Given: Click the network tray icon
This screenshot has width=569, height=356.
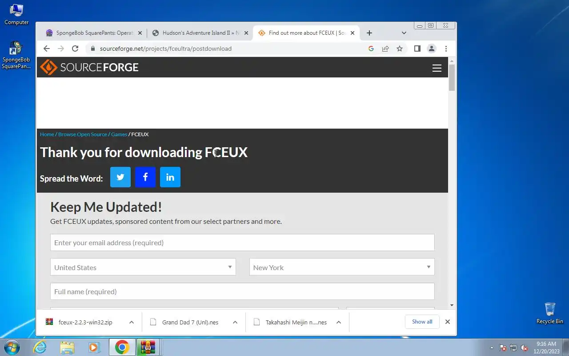Looking at the screenshot, I should point(513,348).
